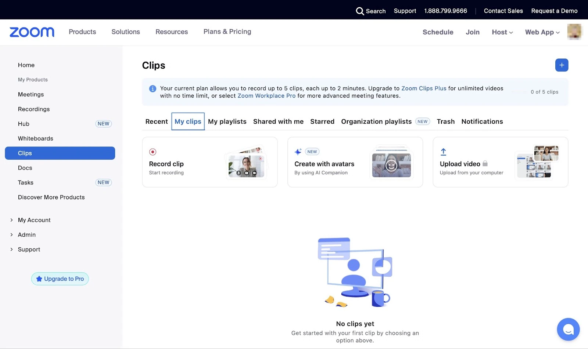Click the star icon on Upgrade to Pro
Image resolution: width=588 pixels, height=349 pixels.
[39, 279]
